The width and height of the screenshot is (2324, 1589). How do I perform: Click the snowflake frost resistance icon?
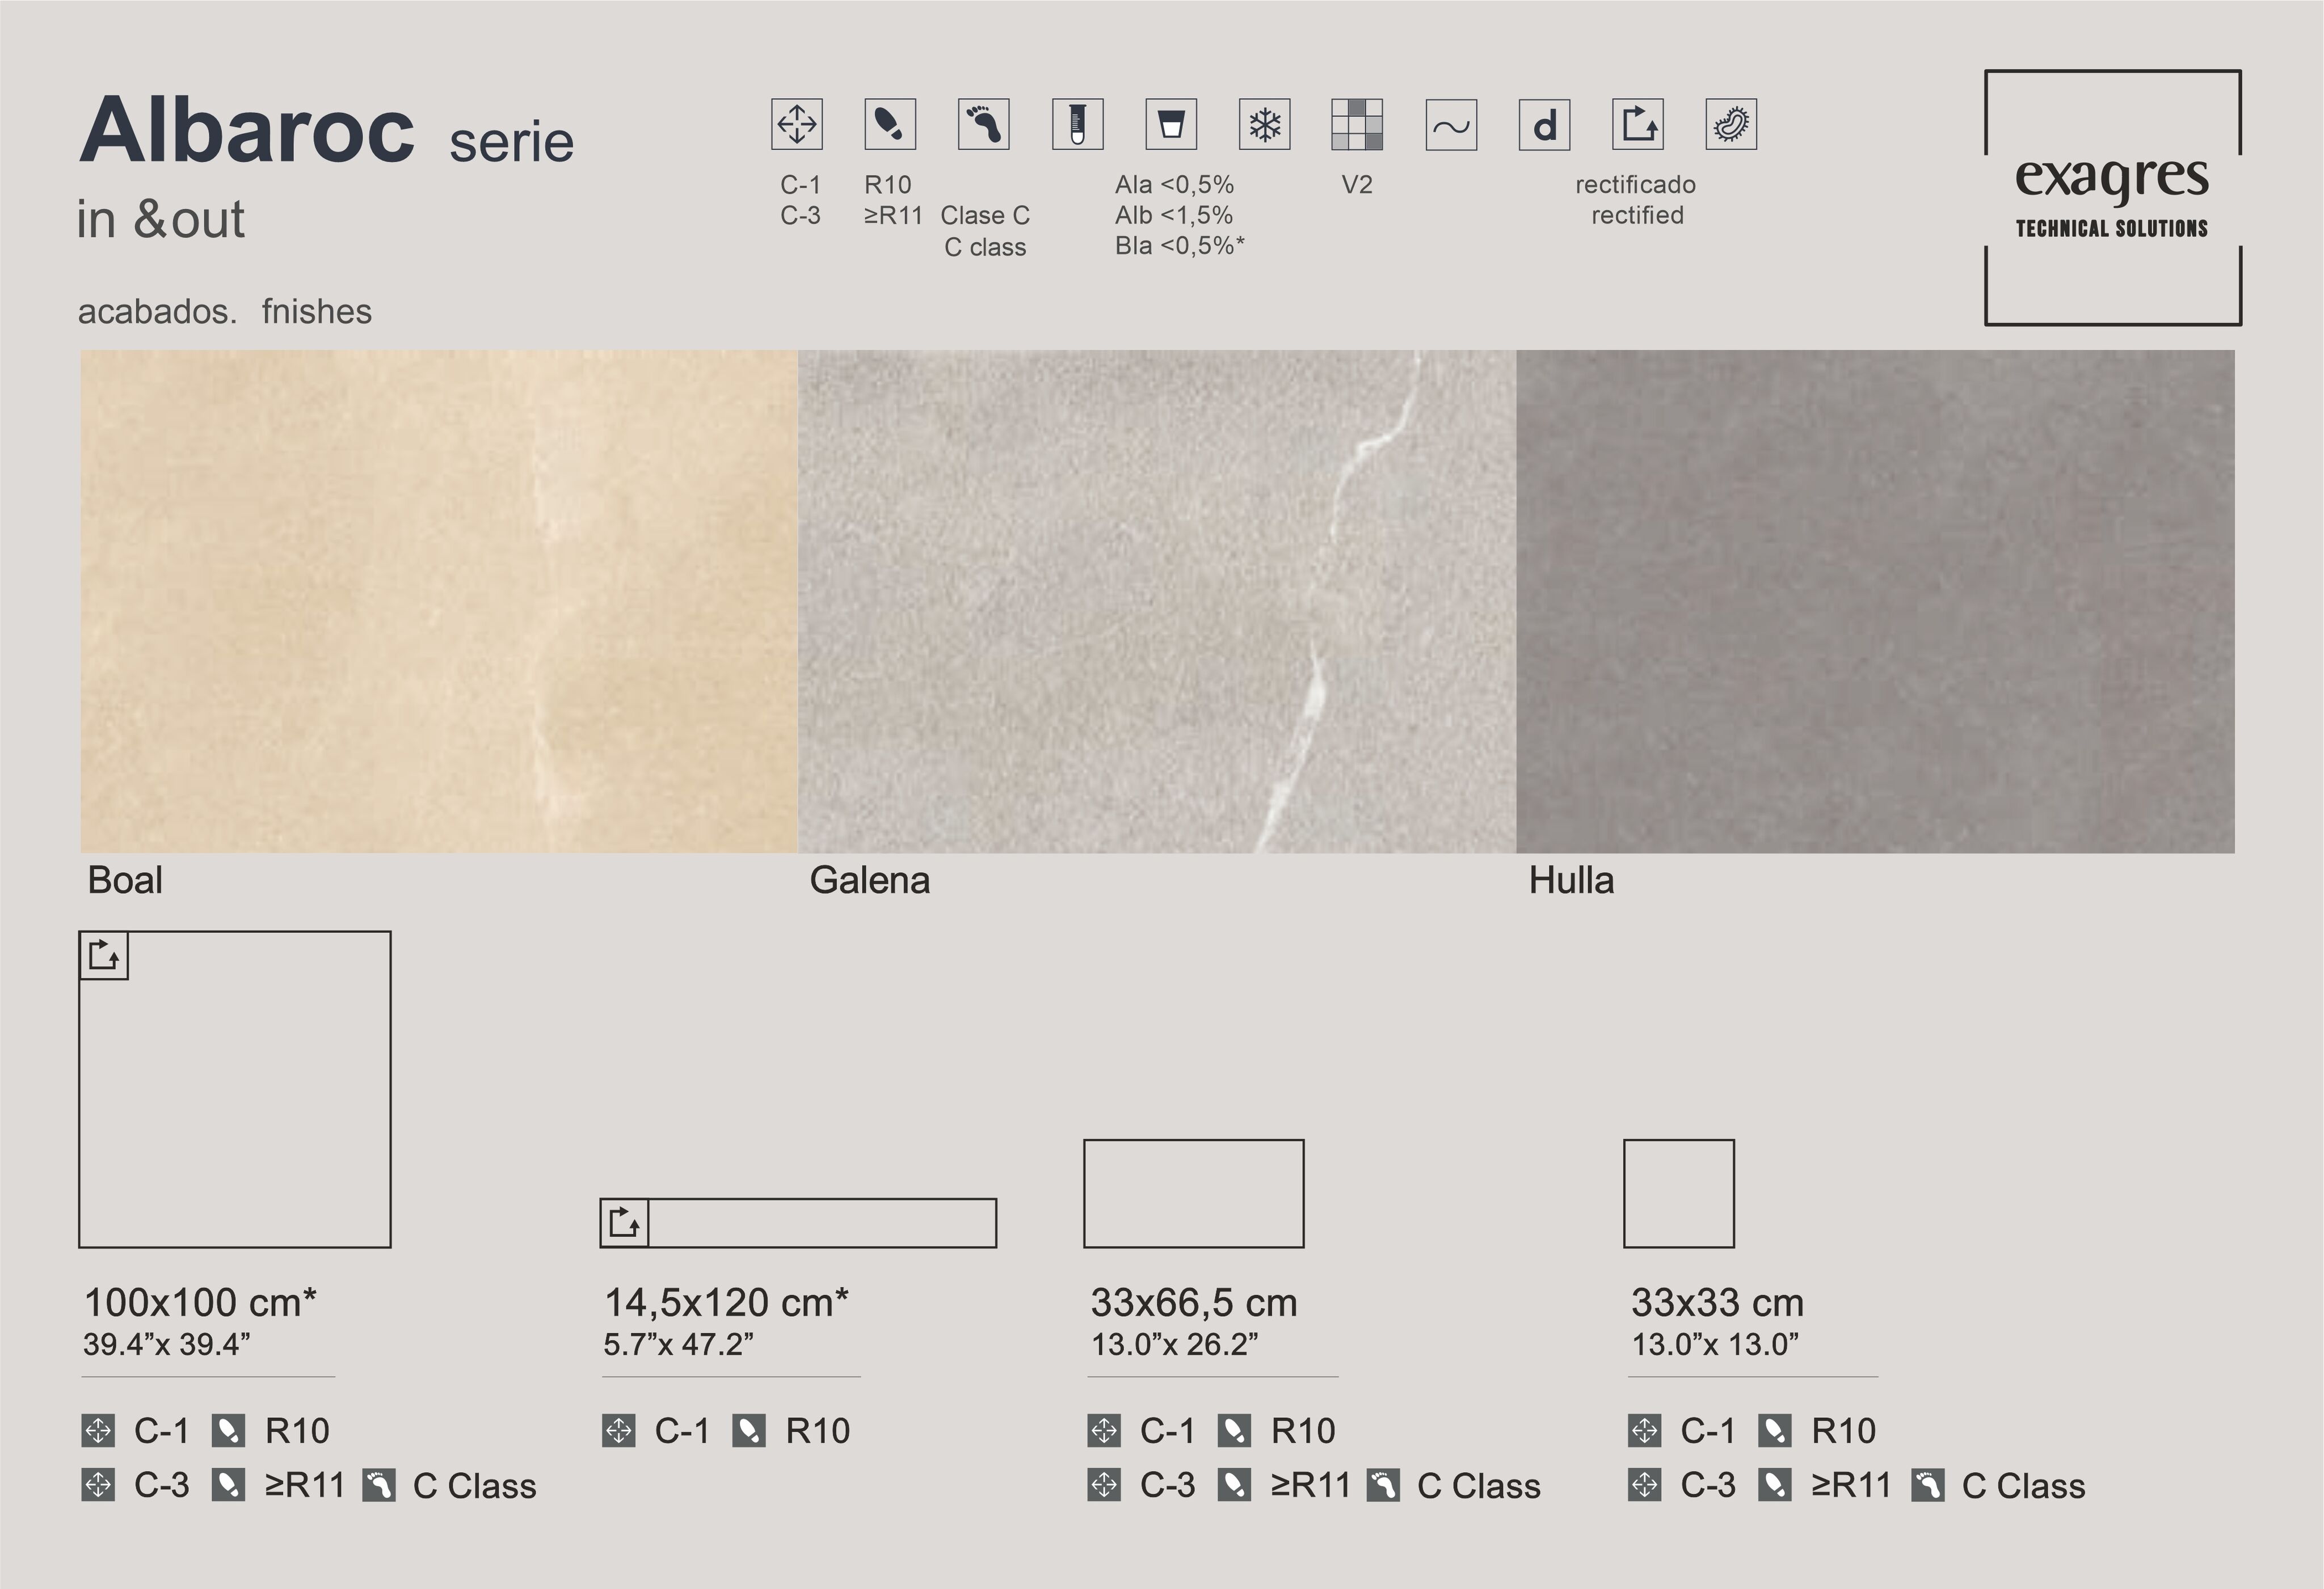click(1264, 125)
